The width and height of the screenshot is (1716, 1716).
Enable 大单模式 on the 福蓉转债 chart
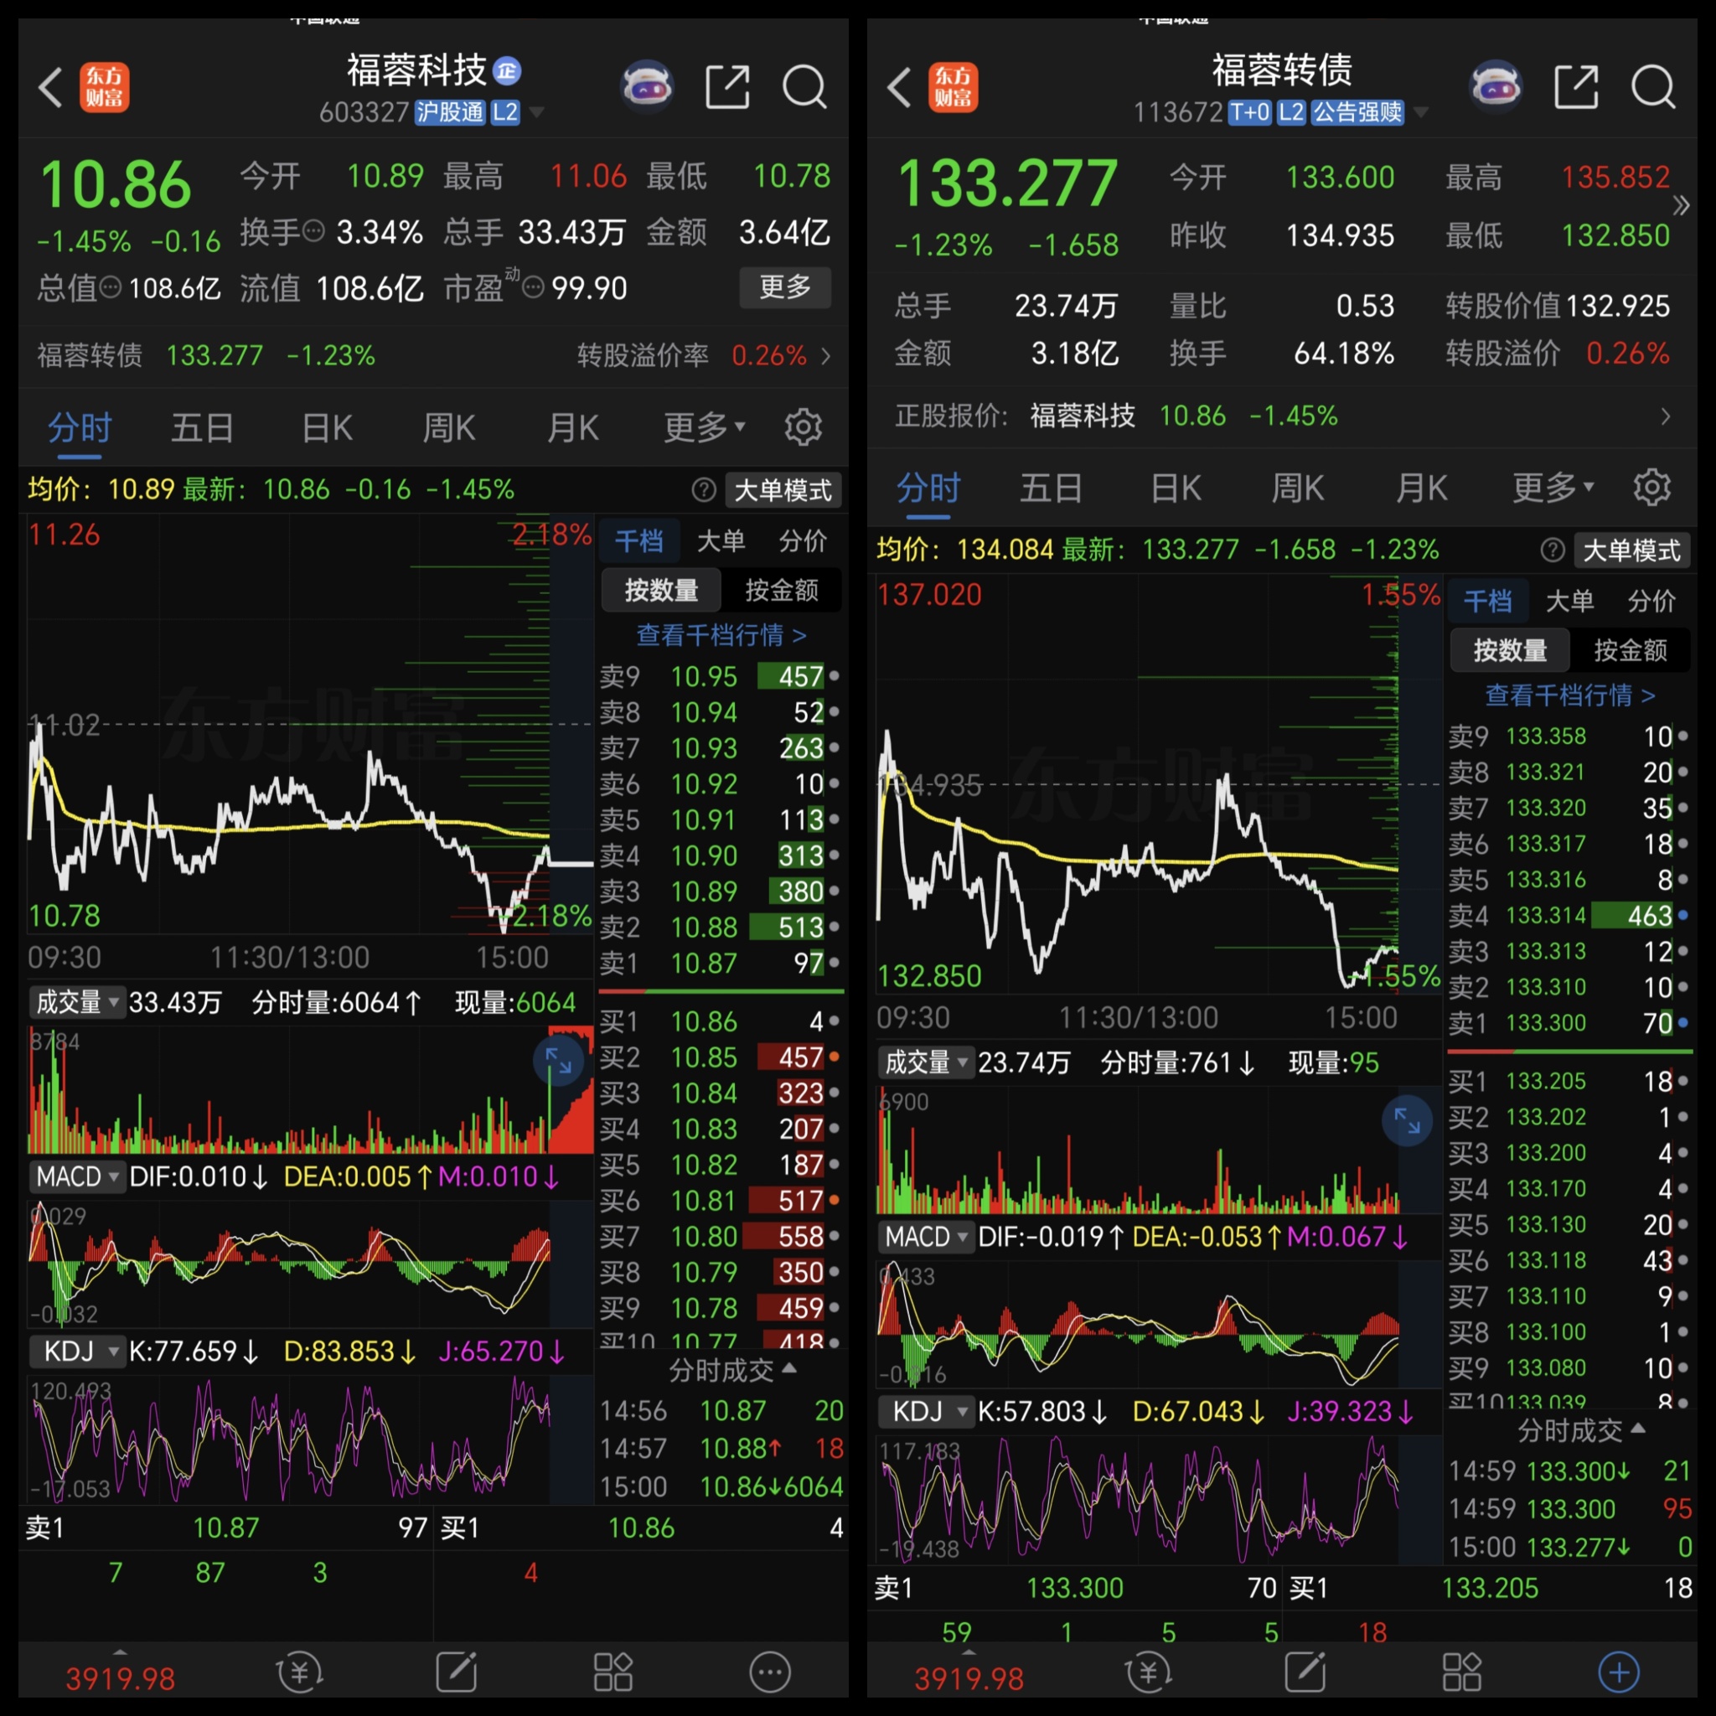point(1631,550)
